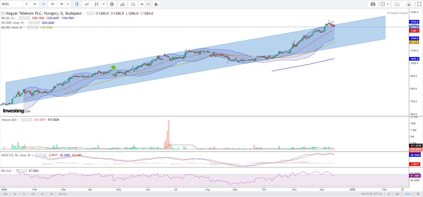Remove the MACD indicator
This screenshot has width=423, height=197.
click(45, 155)
